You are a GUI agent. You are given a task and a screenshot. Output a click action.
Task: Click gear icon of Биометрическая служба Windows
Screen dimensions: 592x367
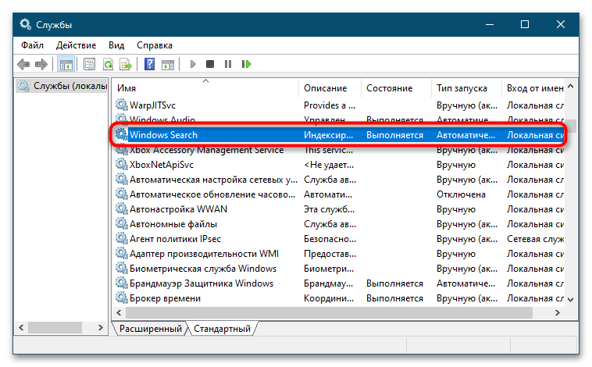coord(122,269)
